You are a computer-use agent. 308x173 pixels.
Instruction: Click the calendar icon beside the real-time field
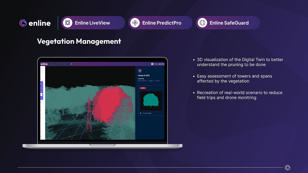(x=71, y=64)
